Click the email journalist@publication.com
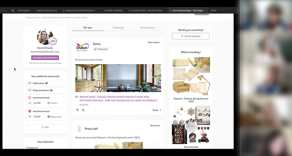Screen dimensions: 292x156 point(45,52)
